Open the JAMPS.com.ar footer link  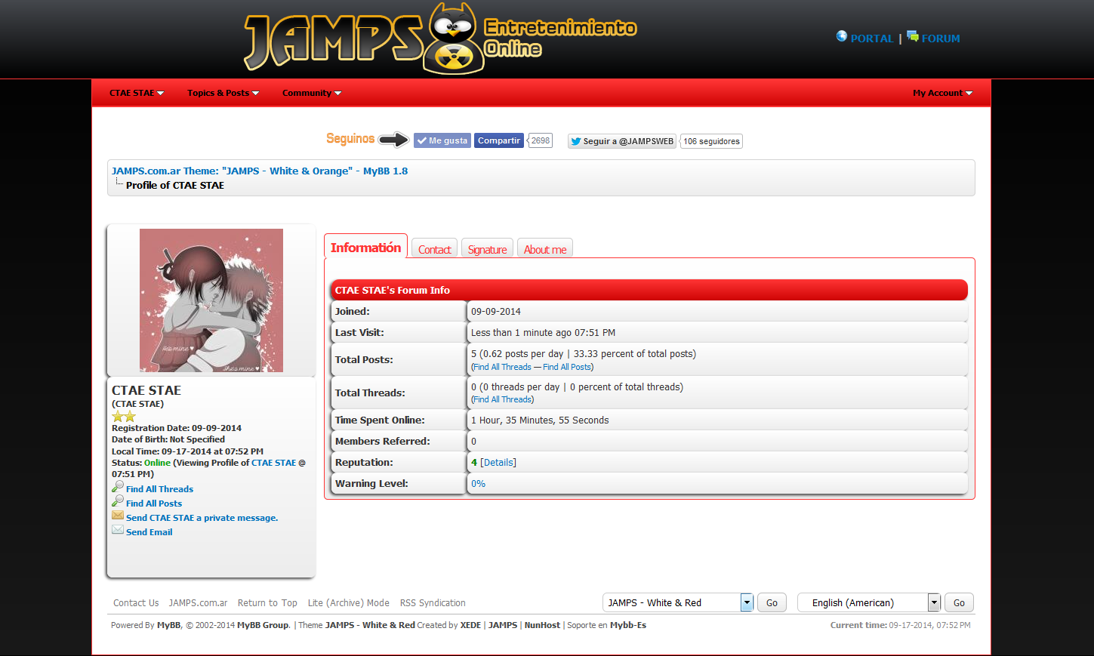[198, 602]
